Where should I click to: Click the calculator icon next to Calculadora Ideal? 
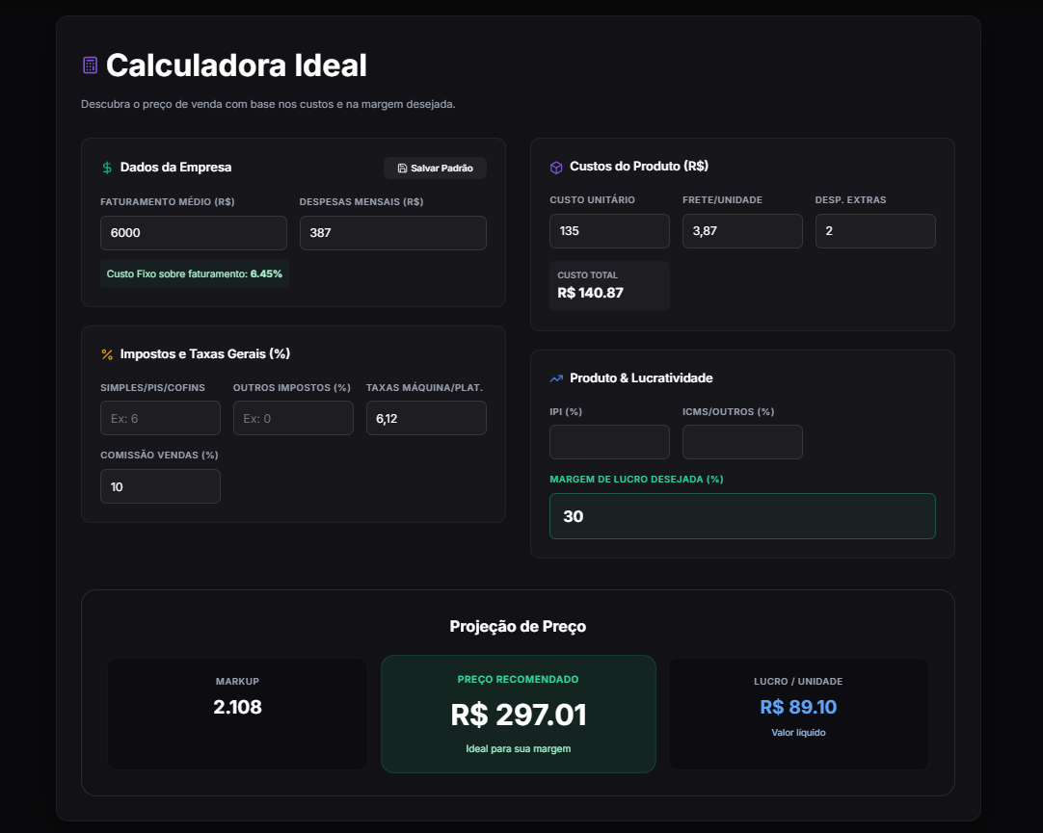tap(89, 64)
